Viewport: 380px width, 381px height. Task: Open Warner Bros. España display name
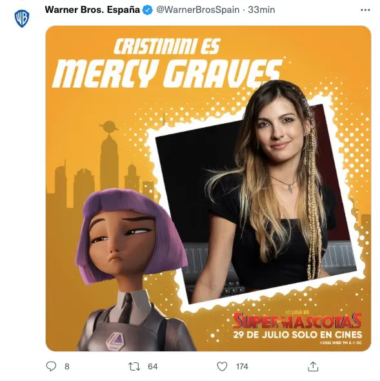[92, 10]
